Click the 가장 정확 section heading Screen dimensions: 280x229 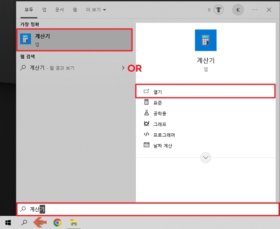coord(30,24)
